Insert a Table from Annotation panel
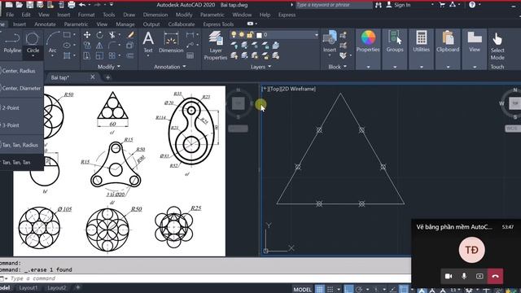This screenshot has width=521, height=293. (x=190, y=55)
